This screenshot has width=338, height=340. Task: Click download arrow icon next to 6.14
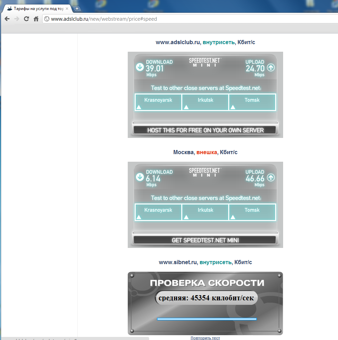pyautogui.click(x=140, y=177)
